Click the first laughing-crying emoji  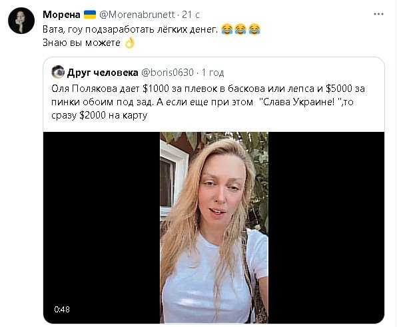[x=227, y=29]
